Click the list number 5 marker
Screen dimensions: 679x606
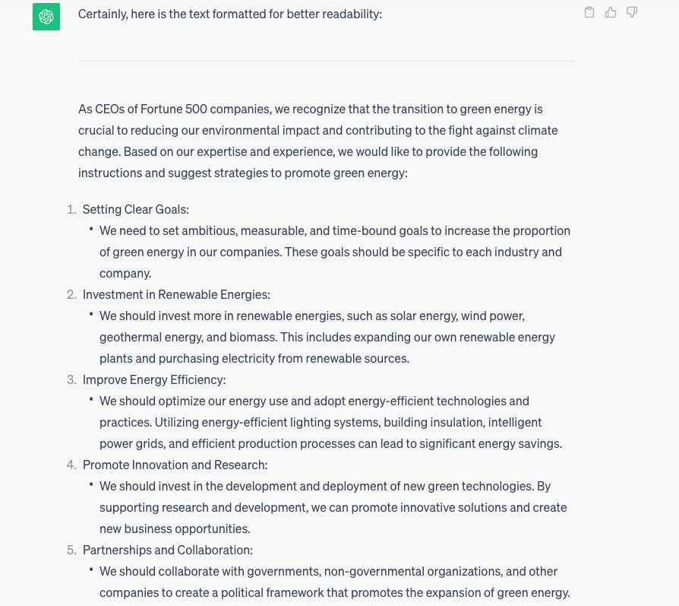tap(71, 550)
